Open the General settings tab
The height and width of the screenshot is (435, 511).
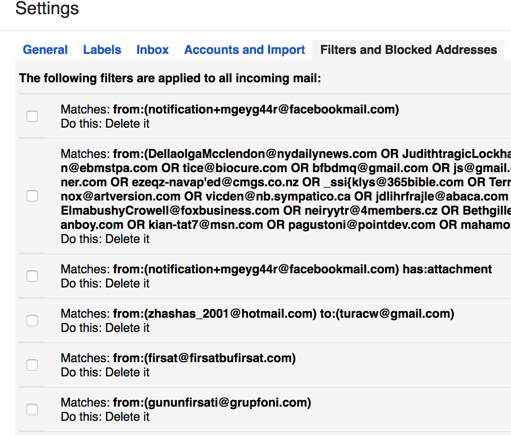click(x=45, y=50)
